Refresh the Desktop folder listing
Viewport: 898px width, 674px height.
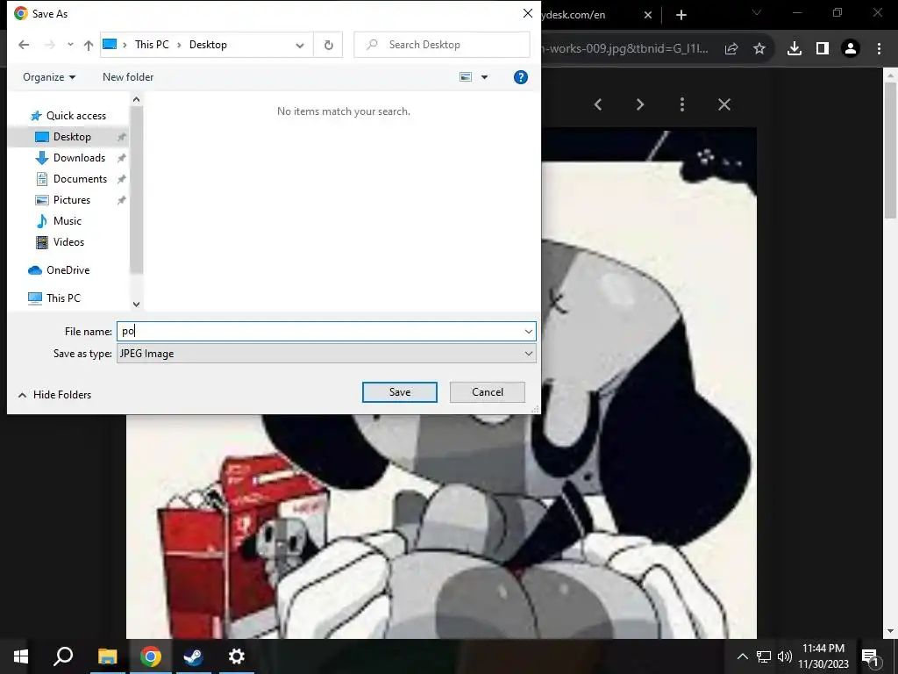click(329, 45)
